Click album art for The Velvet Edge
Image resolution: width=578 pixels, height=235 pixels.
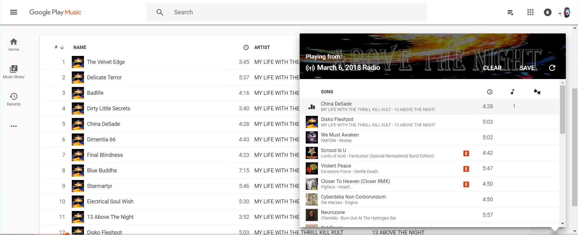pyautogui.click(x=78, y=62)
